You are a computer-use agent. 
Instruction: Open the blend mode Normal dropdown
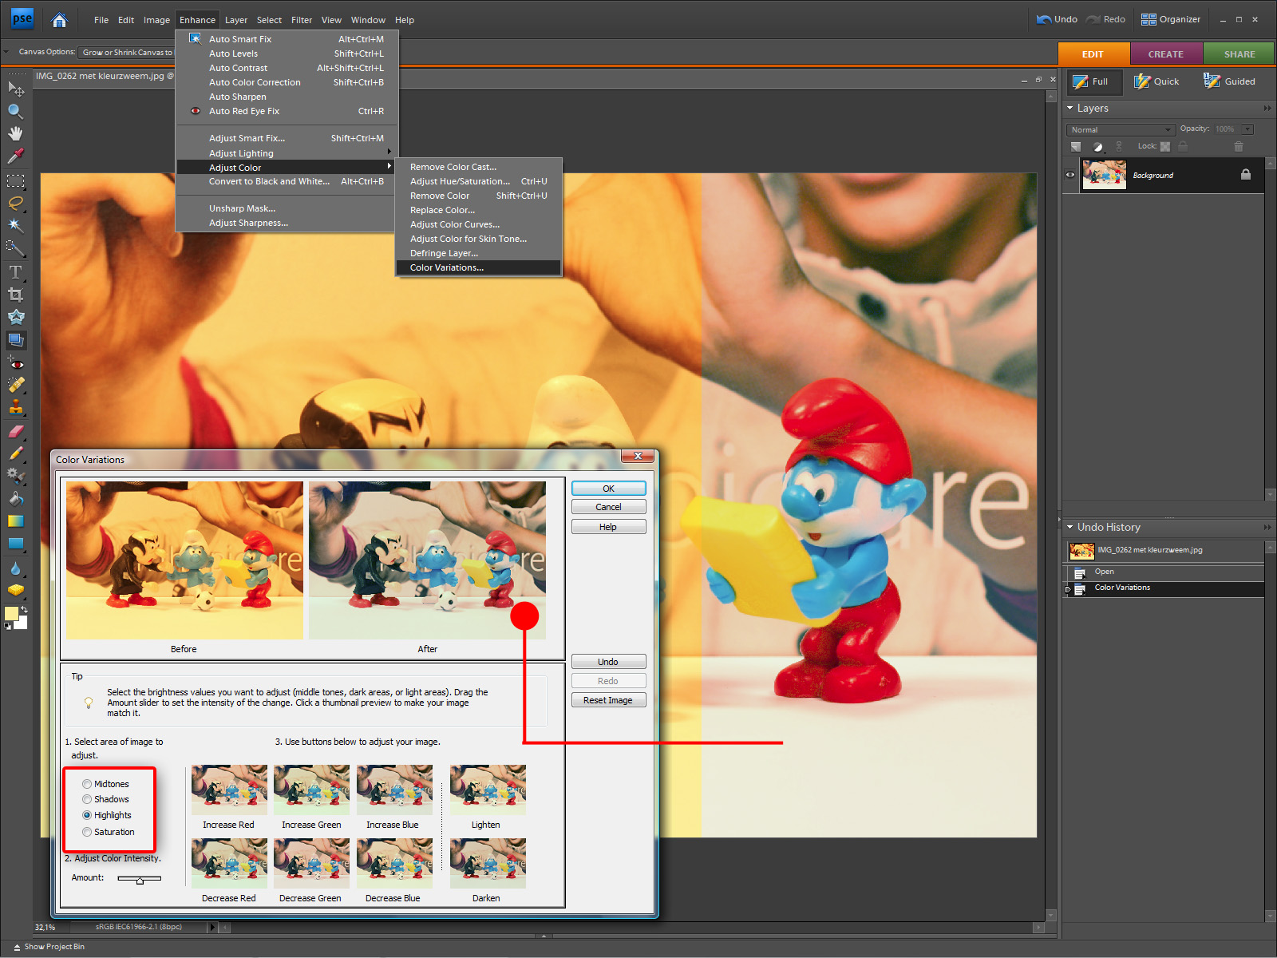tap(1121, 129)
